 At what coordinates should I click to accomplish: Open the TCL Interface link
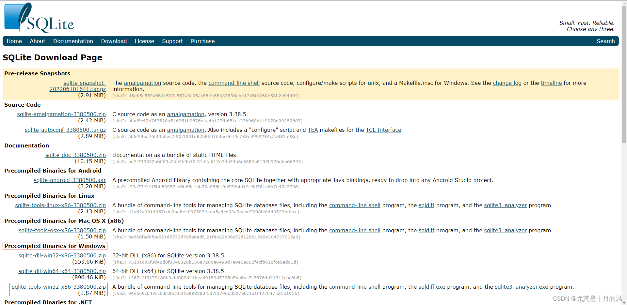(x=383, y=130)
